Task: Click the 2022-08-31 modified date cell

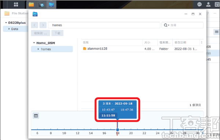Action: click(x=186, y=49)
